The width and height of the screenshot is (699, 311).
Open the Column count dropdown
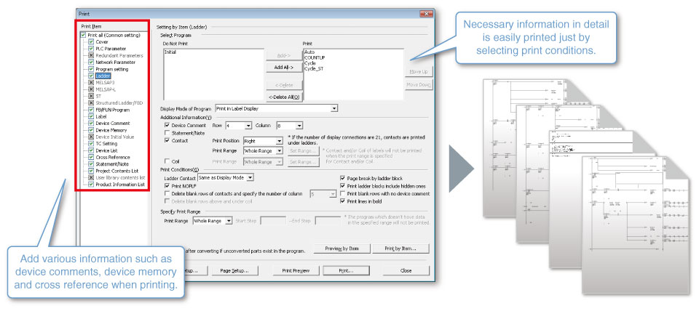299,126
